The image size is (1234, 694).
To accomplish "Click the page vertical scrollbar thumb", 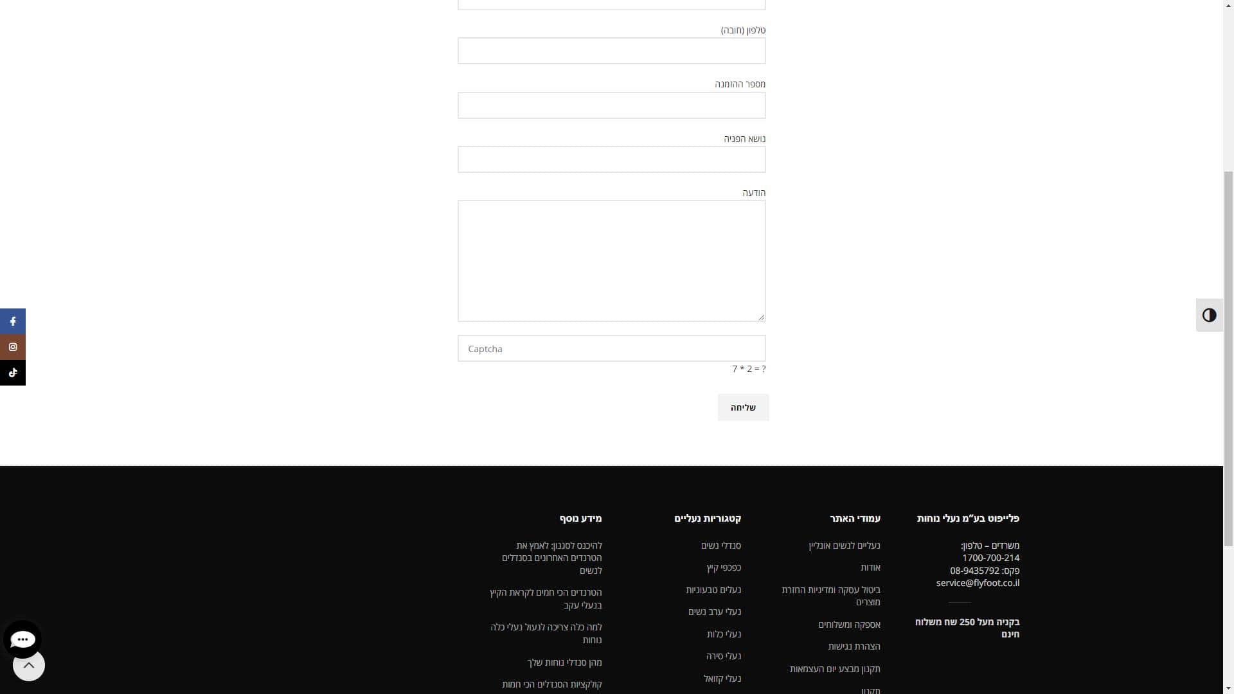I will [x=1228, y=359].
